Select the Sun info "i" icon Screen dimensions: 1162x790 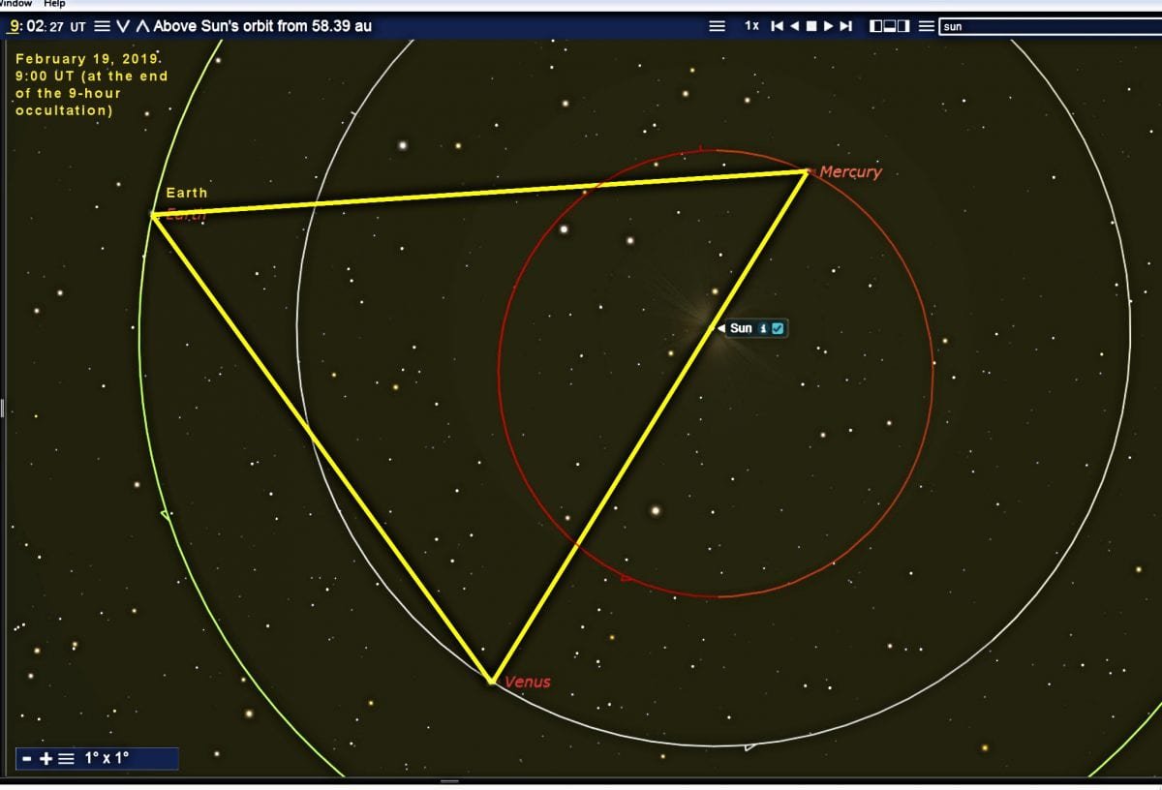pyautogui.click(x=763, y=328)
